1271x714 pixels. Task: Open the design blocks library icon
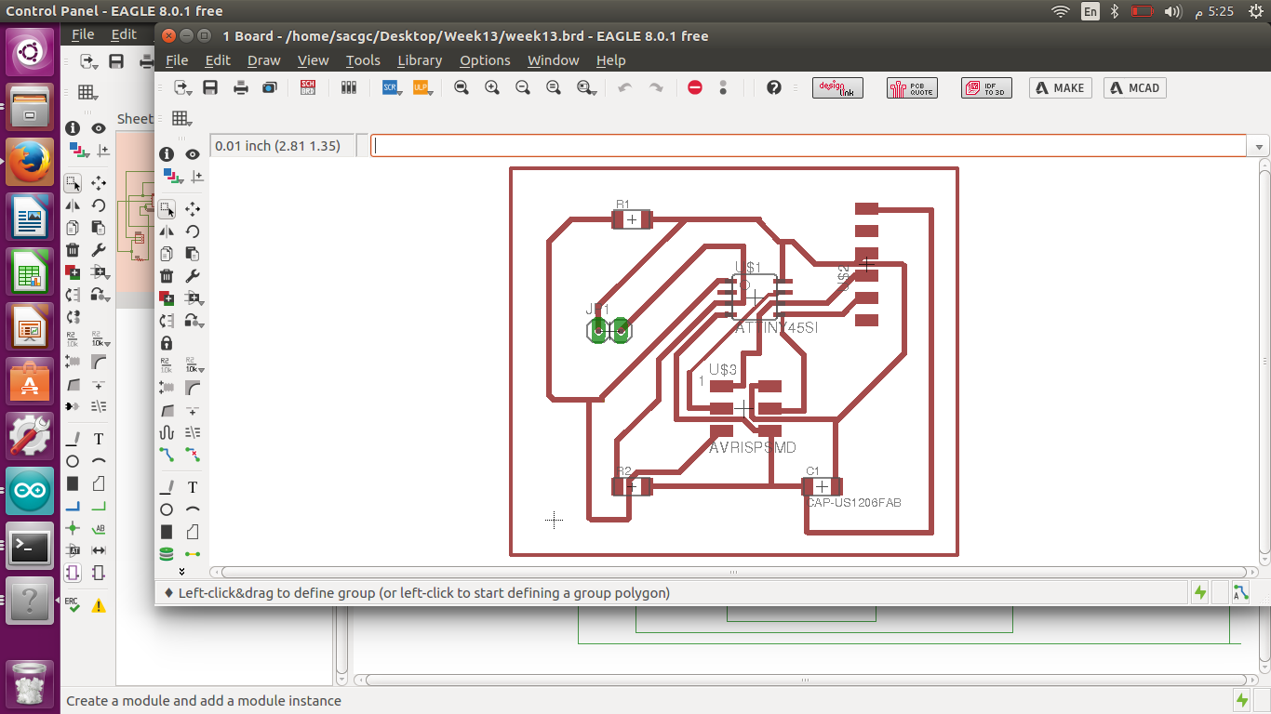pyautogui.click(x=349, y=87)
